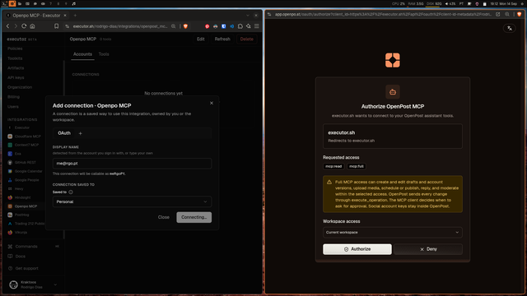This screenshot has height=296, width=527.
Task: Click the home icon in browser toolbar
Action: click(32, 26)
